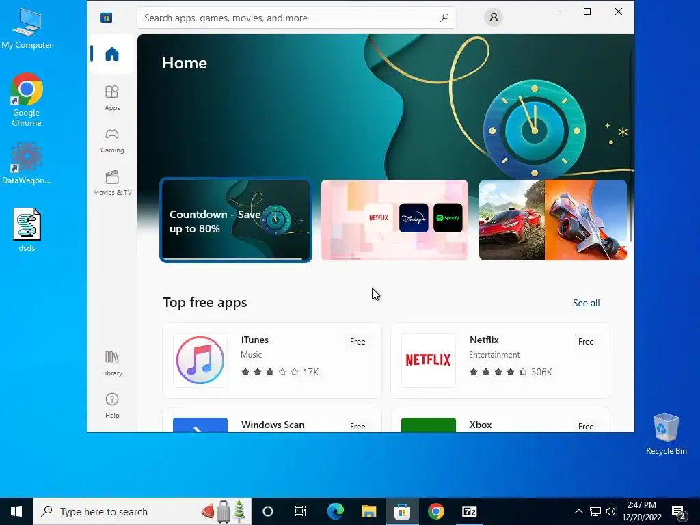Go to the Gaming section

pos(112,141)
